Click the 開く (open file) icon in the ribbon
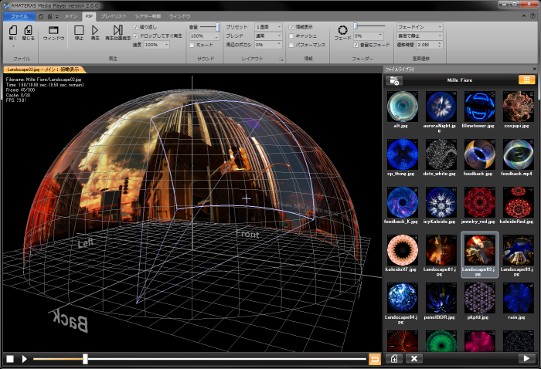The image size is (541, 369). (x=13, y=30)
